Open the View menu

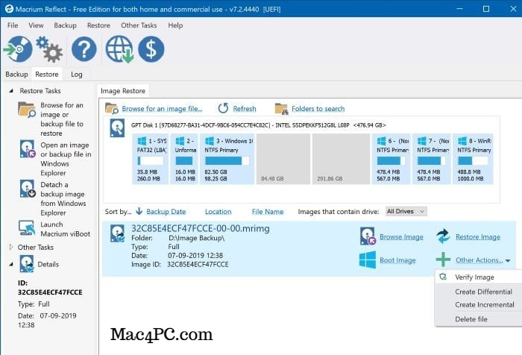pos(36,25)
